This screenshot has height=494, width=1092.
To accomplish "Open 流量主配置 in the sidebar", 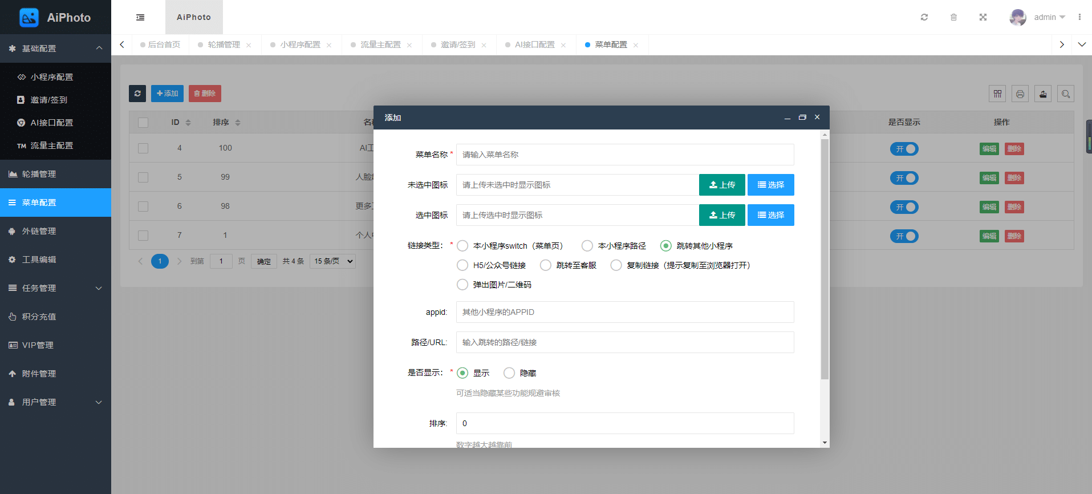I will (x=55, y=145).
